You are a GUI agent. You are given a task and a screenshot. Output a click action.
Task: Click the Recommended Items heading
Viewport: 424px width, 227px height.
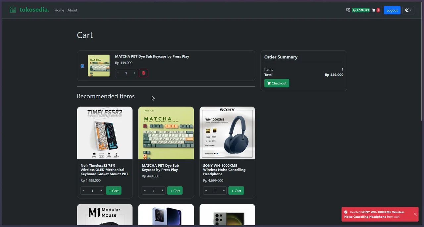[106, 96]
